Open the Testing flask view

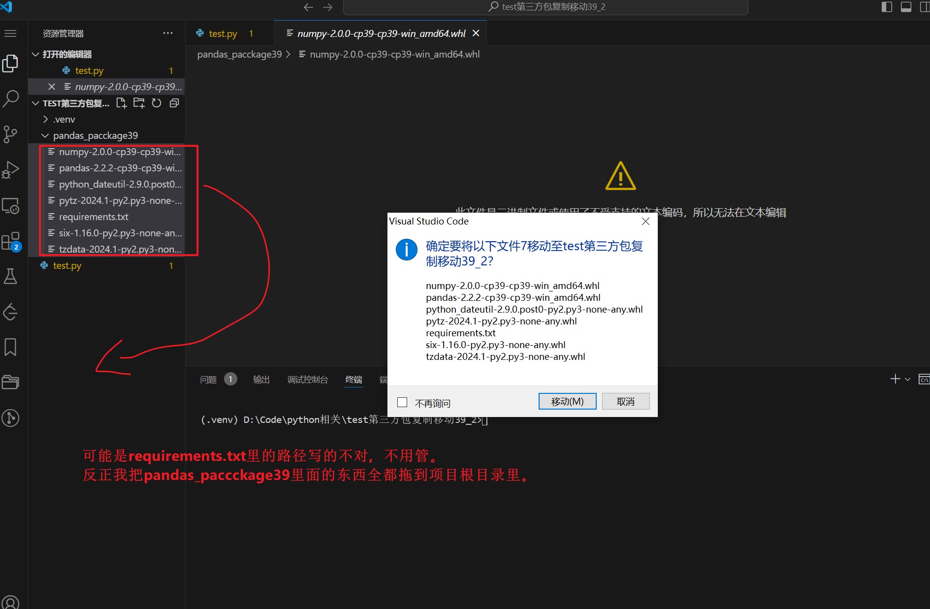[x=10, y=276]
